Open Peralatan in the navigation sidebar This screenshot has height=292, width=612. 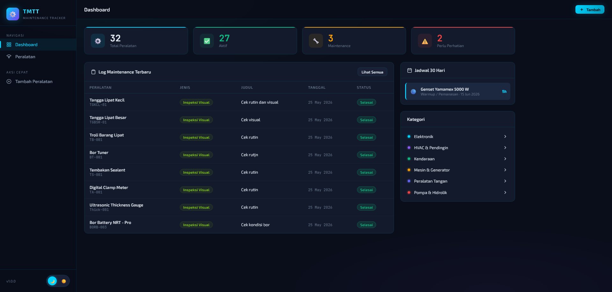[x=38, y=57]
